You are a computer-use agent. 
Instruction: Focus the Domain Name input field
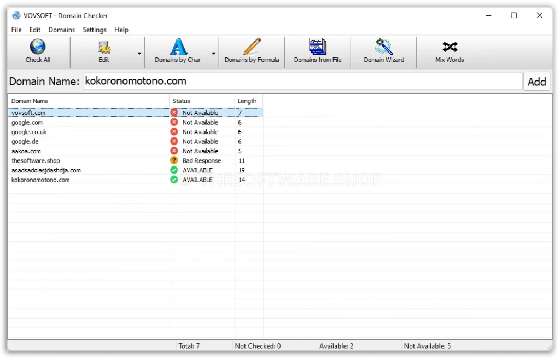tap(303, 81)
